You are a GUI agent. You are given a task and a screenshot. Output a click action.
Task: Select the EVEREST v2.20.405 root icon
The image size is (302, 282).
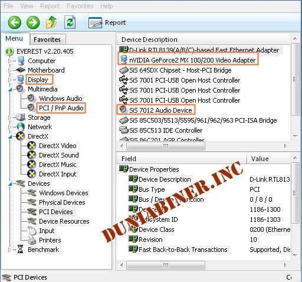pos(9,51)
